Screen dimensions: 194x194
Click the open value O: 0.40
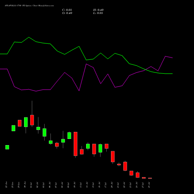pyautogui.click(x=67, y=13)
